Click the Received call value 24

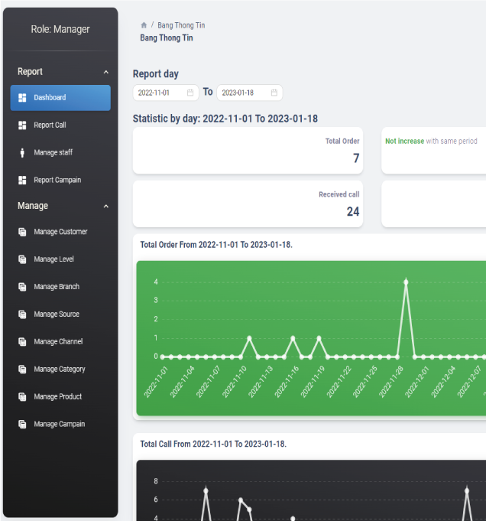pyautogui.click(x=353, y=212)
